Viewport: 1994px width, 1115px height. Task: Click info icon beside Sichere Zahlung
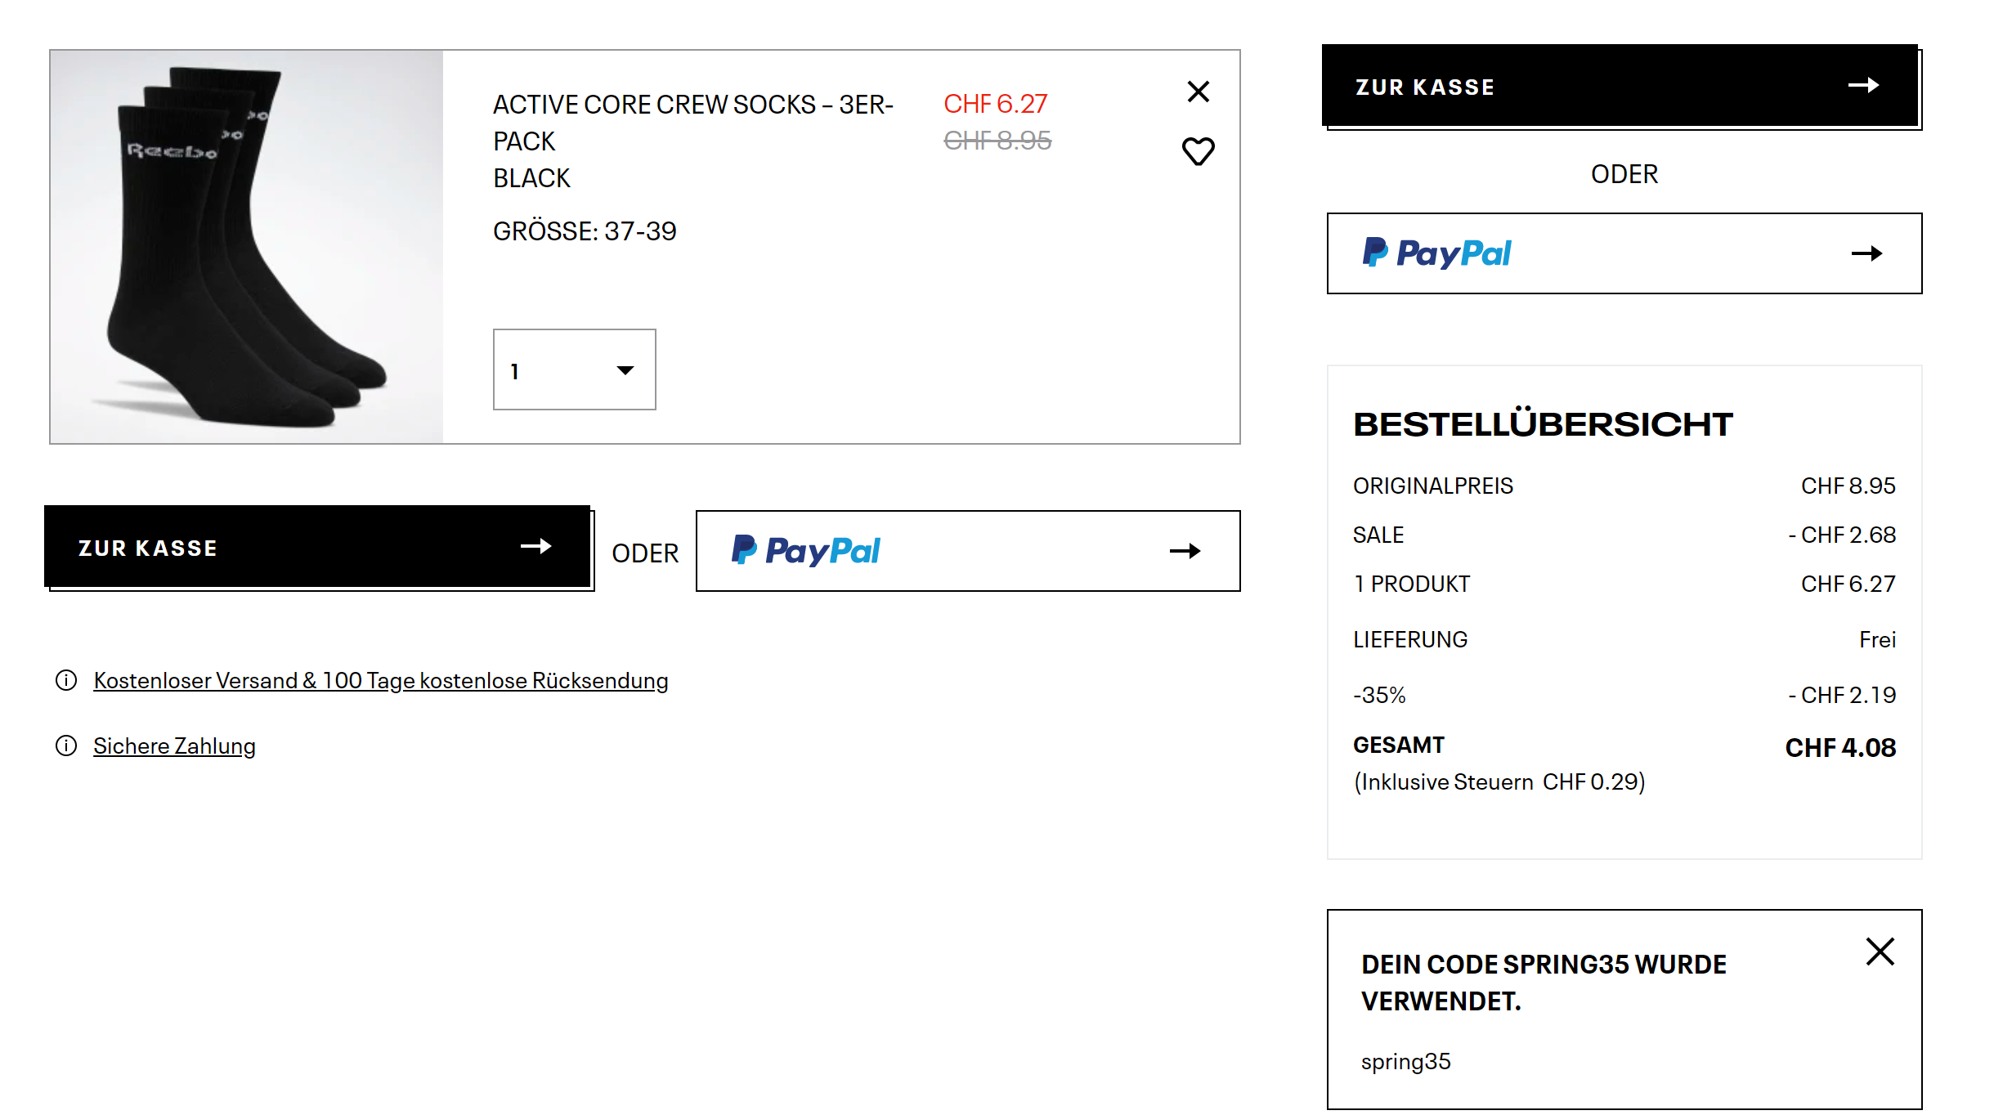(66, 746)
